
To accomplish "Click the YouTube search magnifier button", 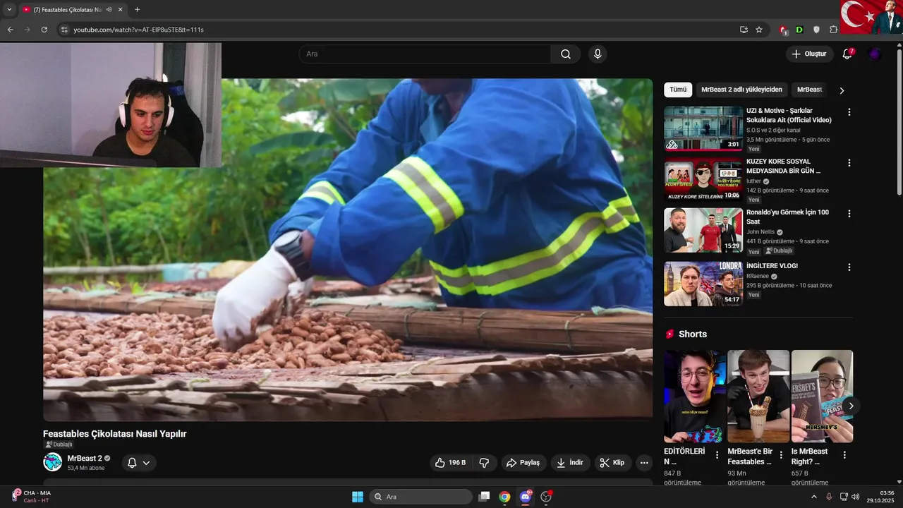I will point(566,54).
